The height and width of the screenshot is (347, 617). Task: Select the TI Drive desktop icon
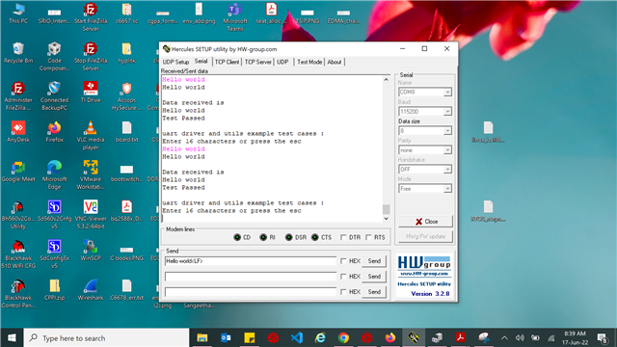(x=91, y=93)
